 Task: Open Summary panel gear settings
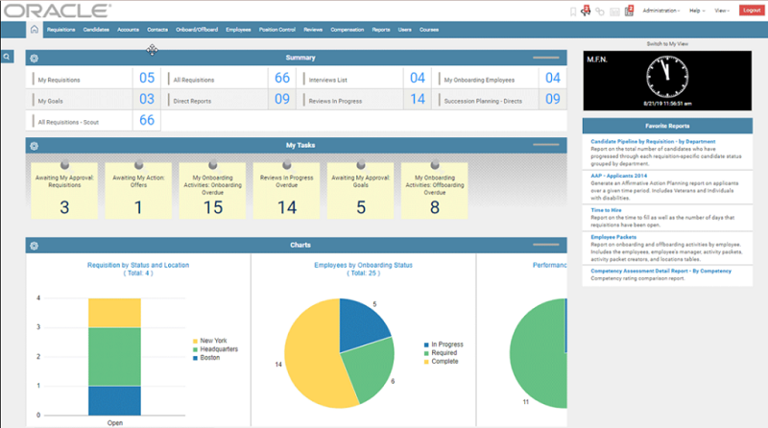[x=34, y=59]
